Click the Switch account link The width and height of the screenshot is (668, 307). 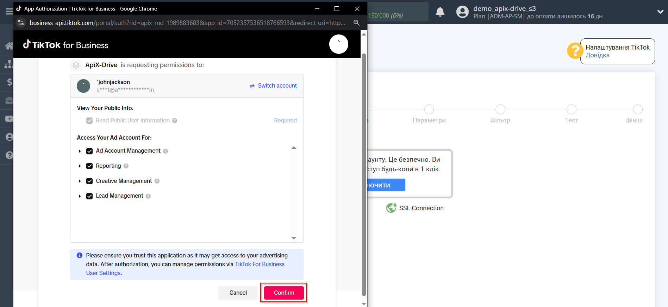(273, 86)
